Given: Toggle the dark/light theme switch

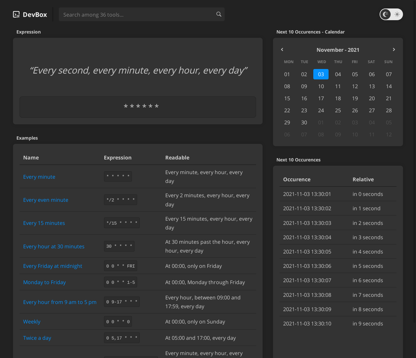Looking at the screenshot, I should point(391,14).
